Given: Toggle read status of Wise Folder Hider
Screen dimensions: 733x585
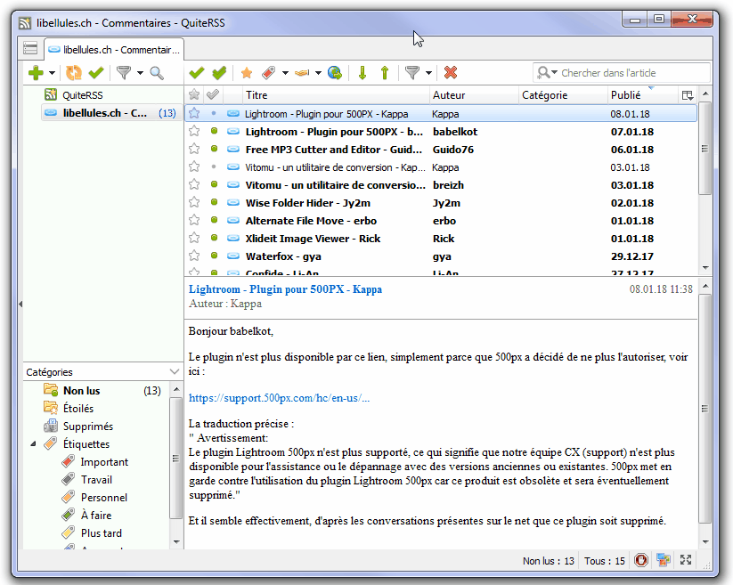Looking at the screenshot, I should 214,202.
